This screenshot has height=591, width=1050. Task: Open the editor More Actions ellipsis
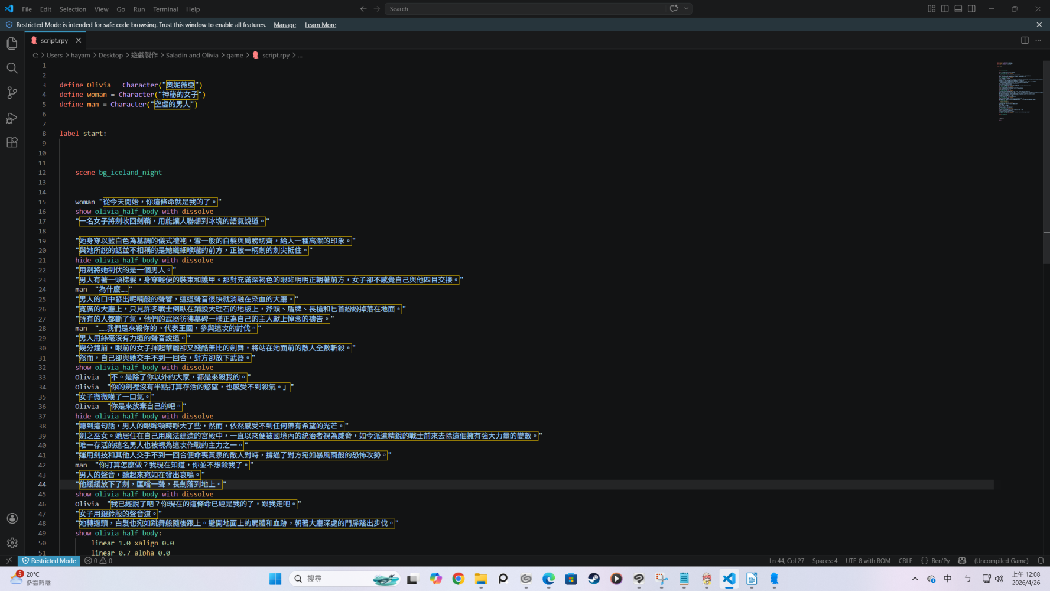tap(1038, 40)
